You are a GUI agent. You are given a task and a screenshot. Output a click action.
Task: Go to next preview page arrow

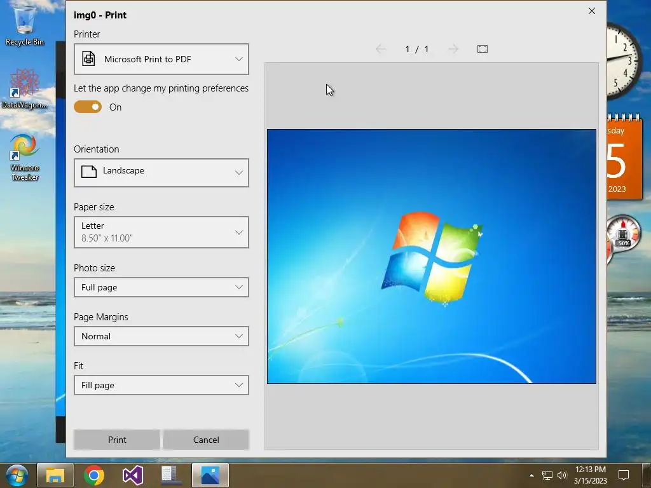(x=453, y=49)
